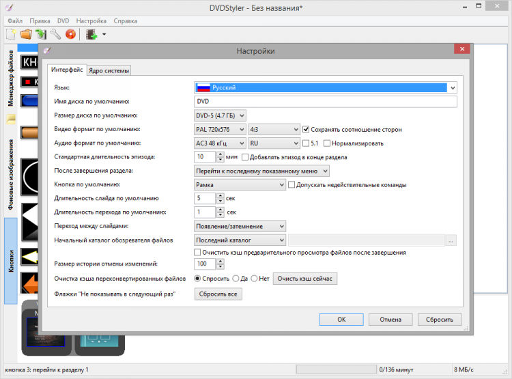Open the Последний каталог dropdown
The width and height of the screenshot is (512, 379).
[x=240, y=240]
